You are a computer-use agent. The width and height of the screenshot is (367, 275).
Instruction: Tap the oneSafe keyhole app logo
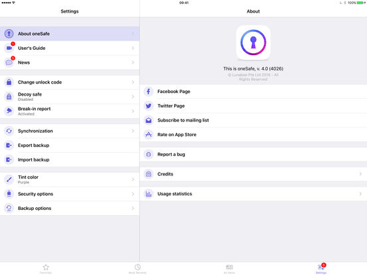(x=253, y=43)
